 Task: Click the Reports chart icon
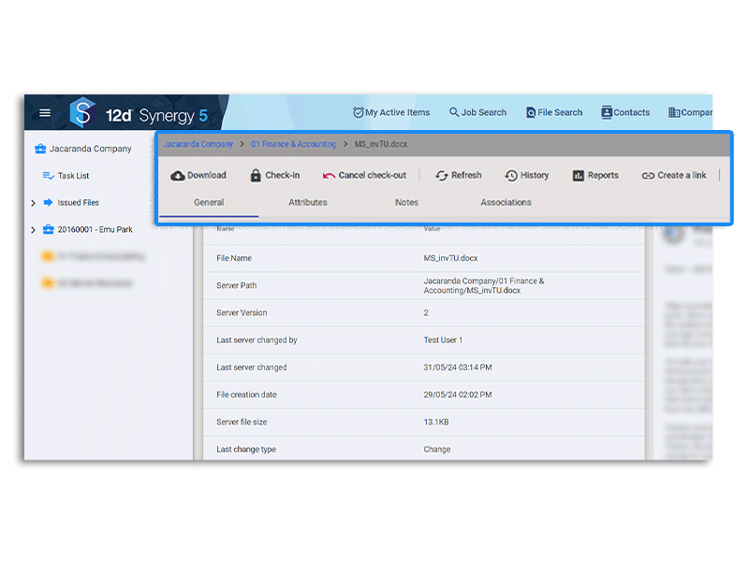click(x=579, y=176)
